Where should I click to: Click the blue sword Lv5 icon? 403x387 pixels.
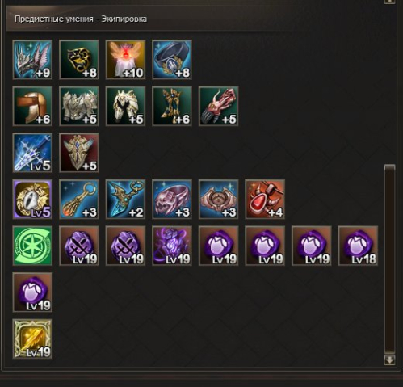(x=32, y=153)
